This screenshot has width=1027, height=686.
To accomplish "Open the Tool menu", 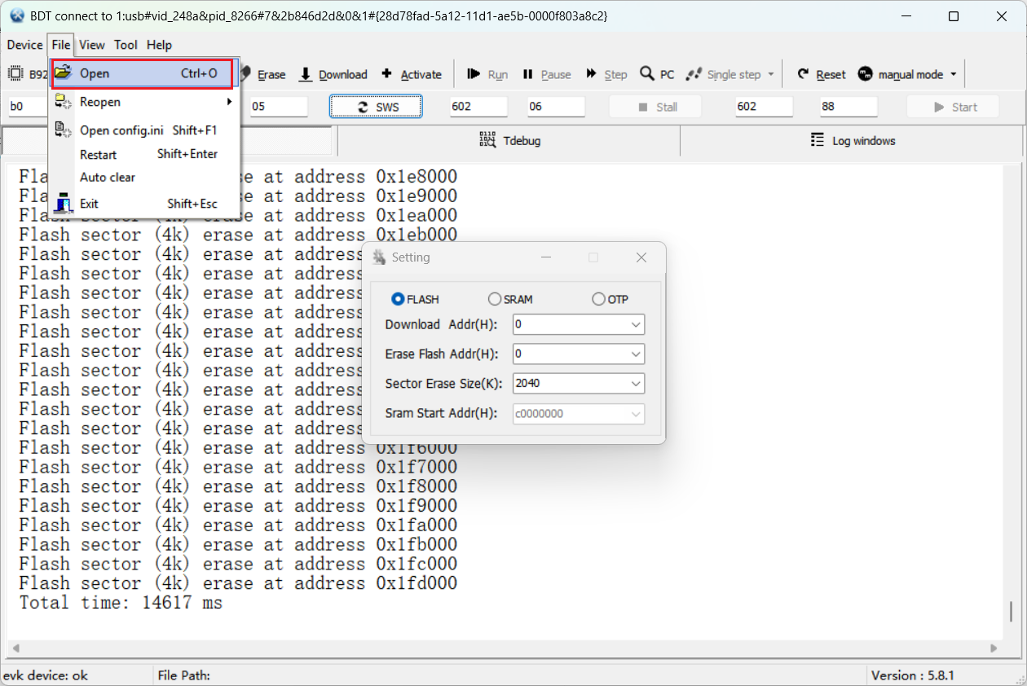I will pos(126,45).
